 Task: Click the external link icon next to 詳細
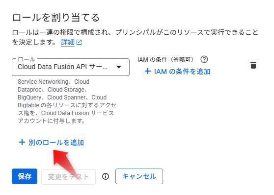click(x=79, y=42)
